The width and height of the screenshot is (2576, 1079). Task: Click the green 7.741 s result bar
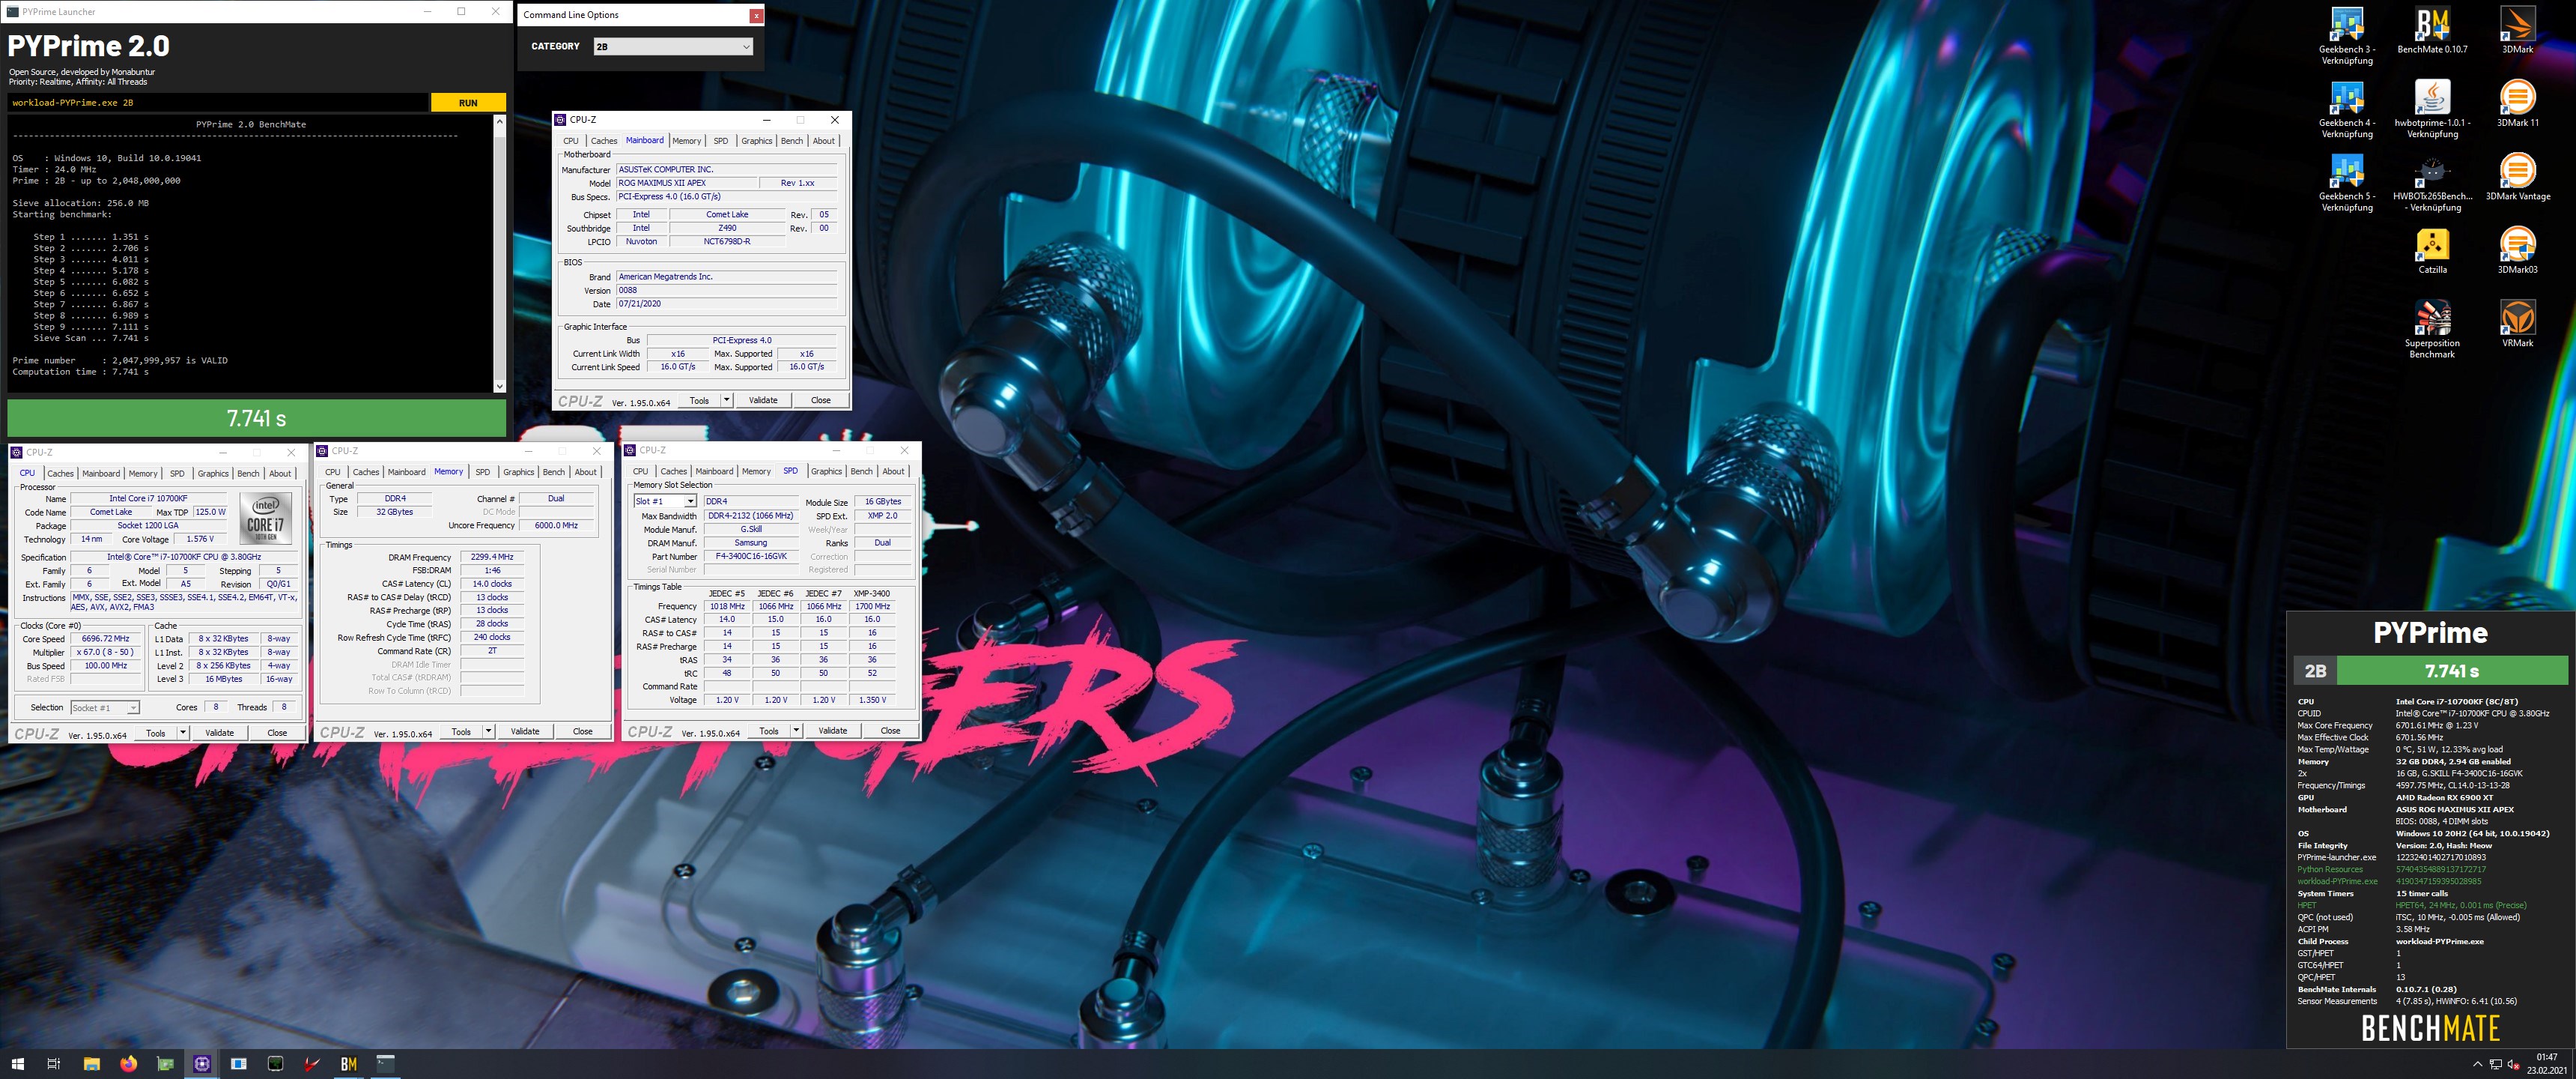click(257, 418)
